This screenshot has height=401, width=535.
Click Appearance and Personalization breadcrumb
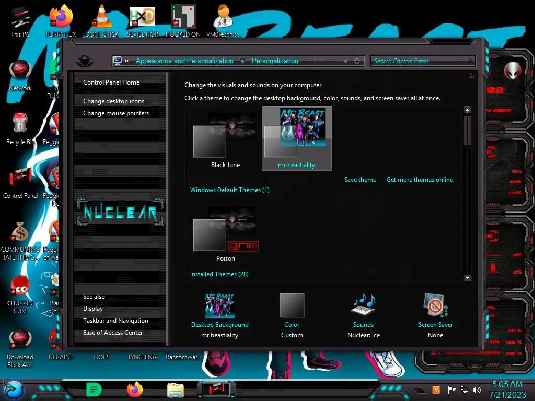click(184, 61)
